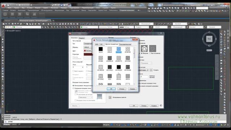
Task: Pick the AR-BRSTD pattern swatch
Action: (x=119, y=58)
